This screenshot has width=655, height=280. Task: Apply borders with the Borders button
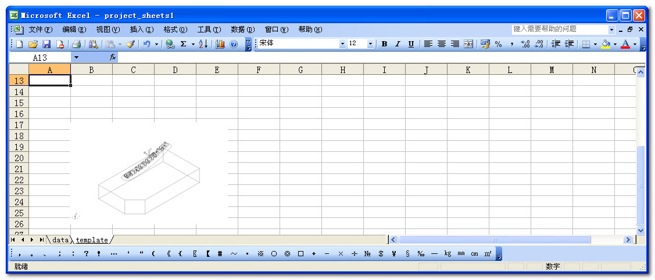click(586, 44)
